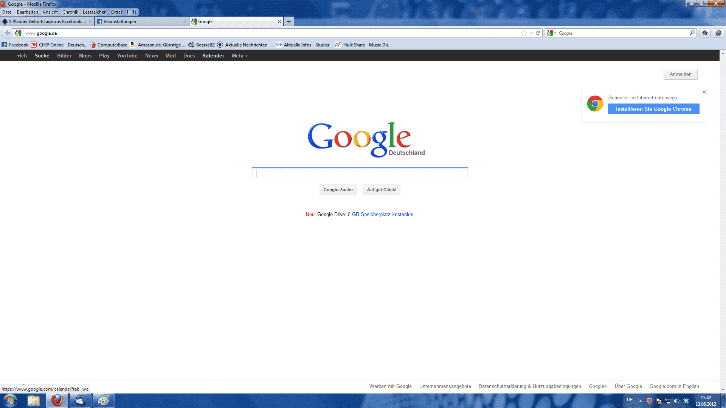Open the Hulk Share bookmark
726x408 pixels.
(x=363, y=45)
